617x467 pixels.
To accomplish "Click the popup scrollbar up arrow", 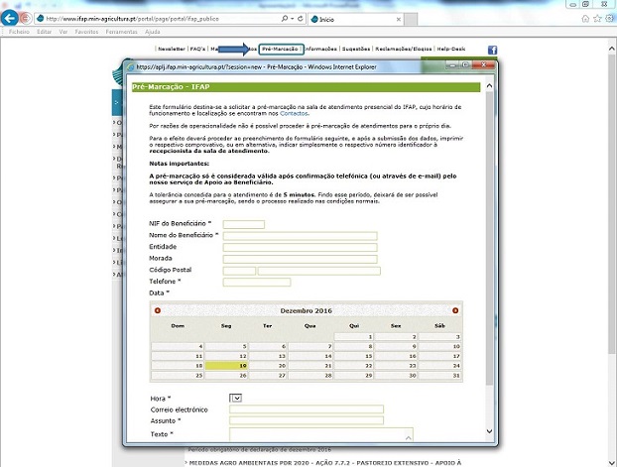I will pyautogui.click(x=489, y=86).
